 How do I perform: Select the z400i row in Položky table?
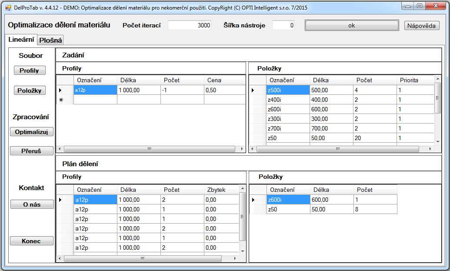pyautogui.click(x=287, y=100)
